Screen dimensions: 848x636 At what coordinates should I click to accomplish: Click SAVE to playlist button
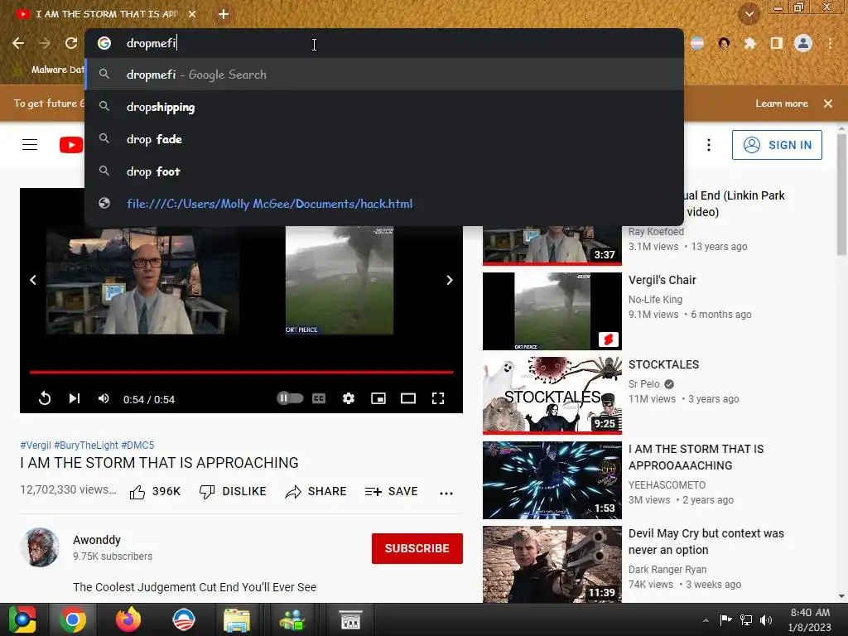(391, 492)
